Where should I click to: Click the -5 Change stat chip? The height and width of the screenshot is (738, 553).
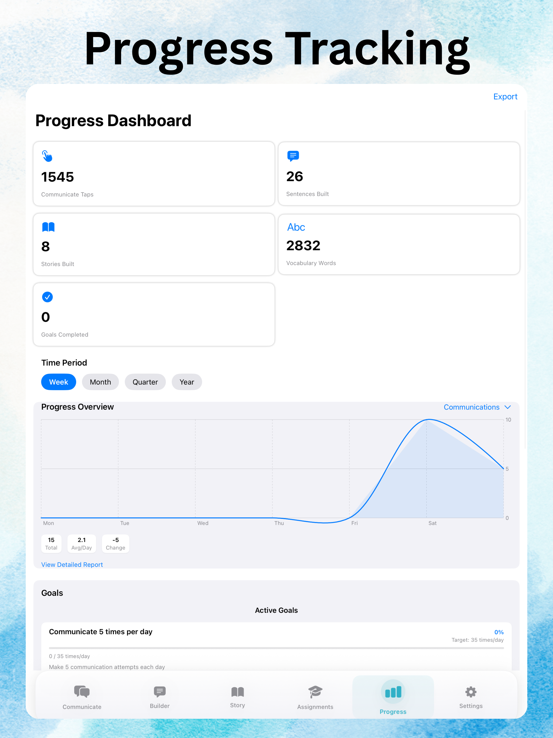(x=115, y=544)
